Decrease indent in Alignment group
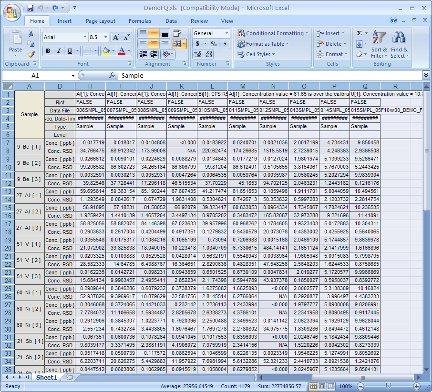The height and width of the screenshot is (392, 432). coord(143,54)
